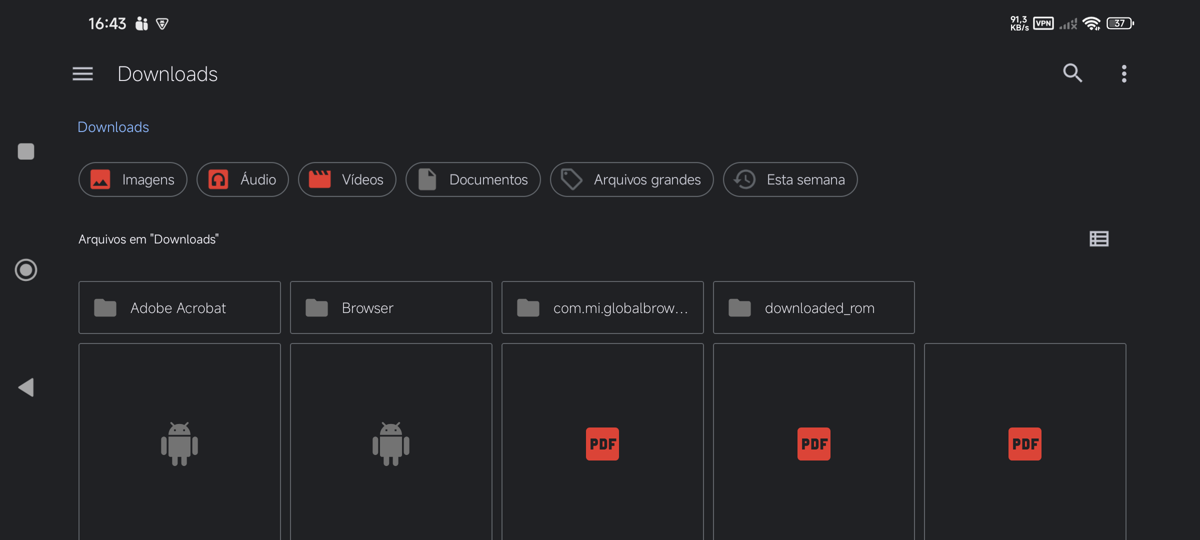Click the Downloads breadcrumb link
Image resolution: width=1200 pixels, height=540 pixels.
point(113,127)
